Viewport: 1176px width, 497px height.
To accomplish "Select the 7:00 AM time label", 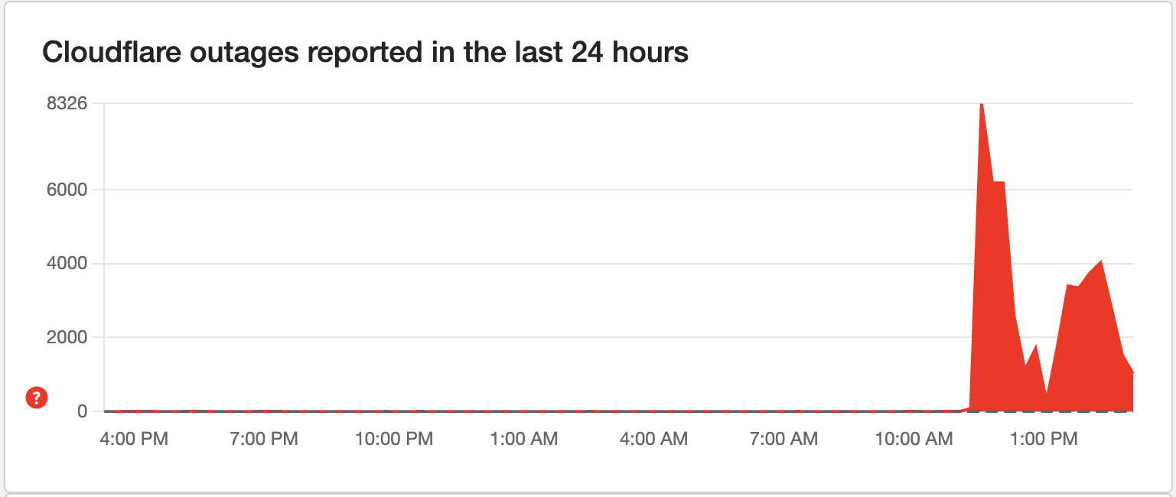I will coord(783,439).
